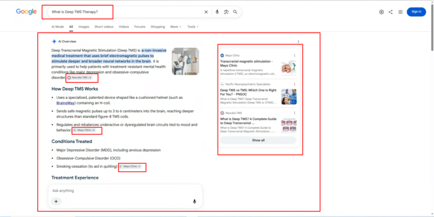Click the page vertical scrollbar
This screenshot has width=434, height=217.
(432, 28)
